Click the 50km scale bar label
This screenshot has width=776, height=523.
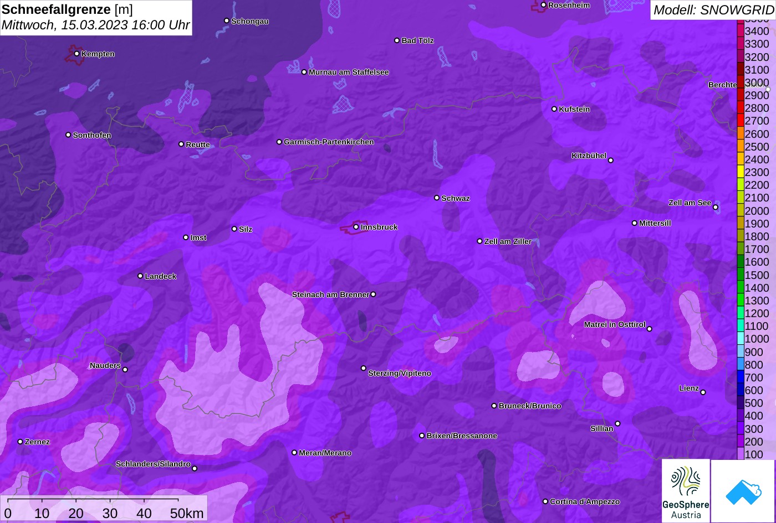pyautogui.click(x=187, y=513)
